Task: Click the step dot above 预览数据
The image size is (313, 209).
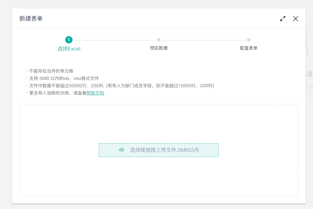Action: point(159,40)
